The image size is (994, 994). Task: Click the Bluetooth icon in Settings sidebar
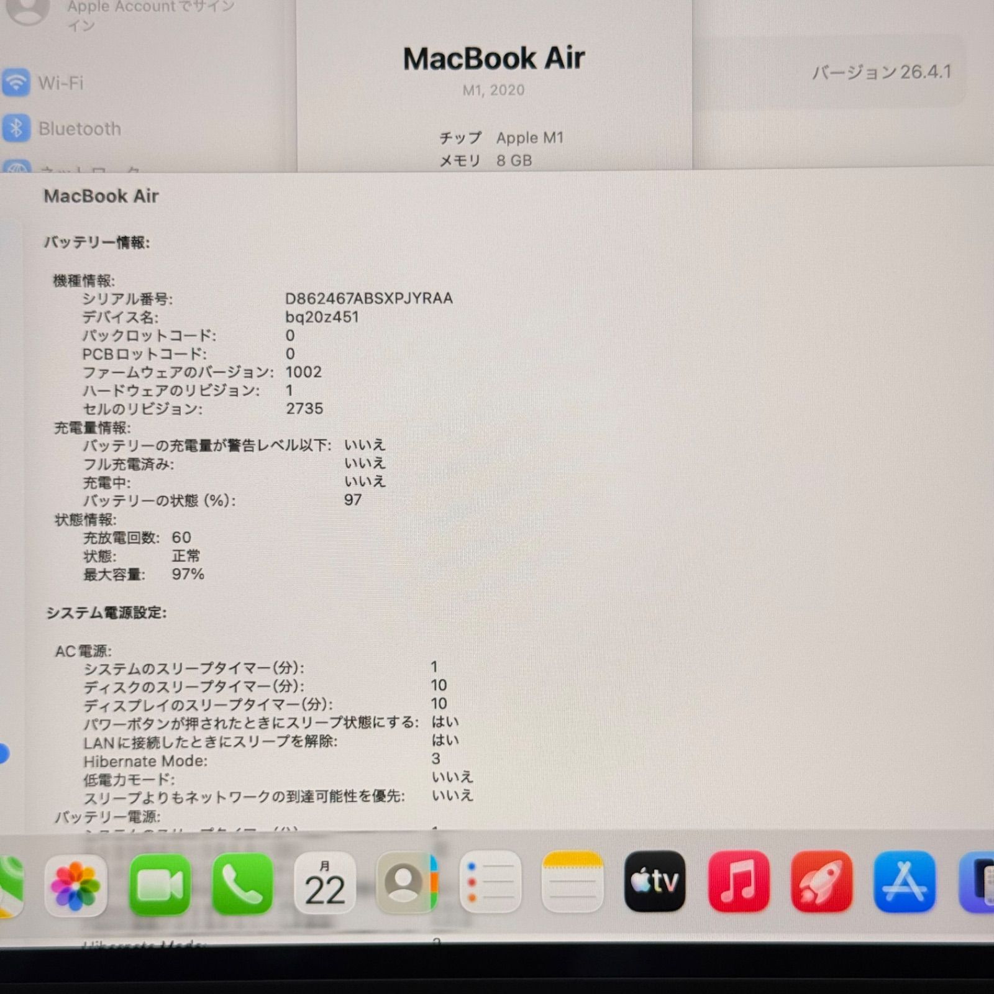point(16,128)
